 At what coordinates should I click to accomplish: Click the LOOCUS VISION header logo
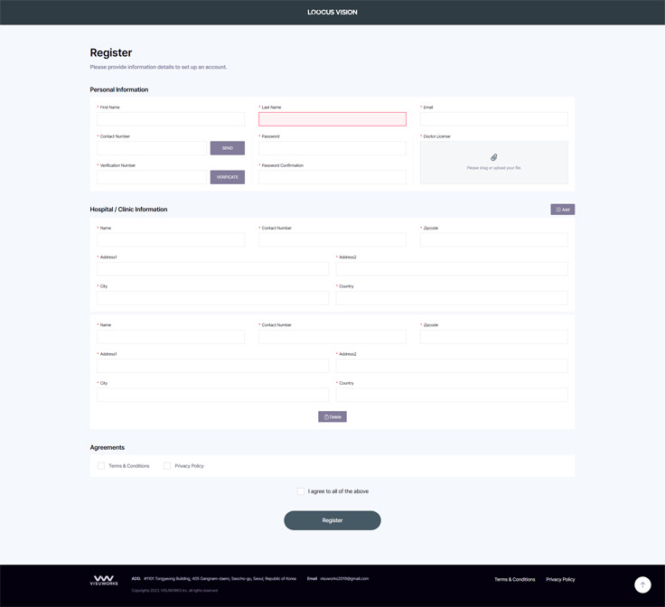click(x=332, y=13)
